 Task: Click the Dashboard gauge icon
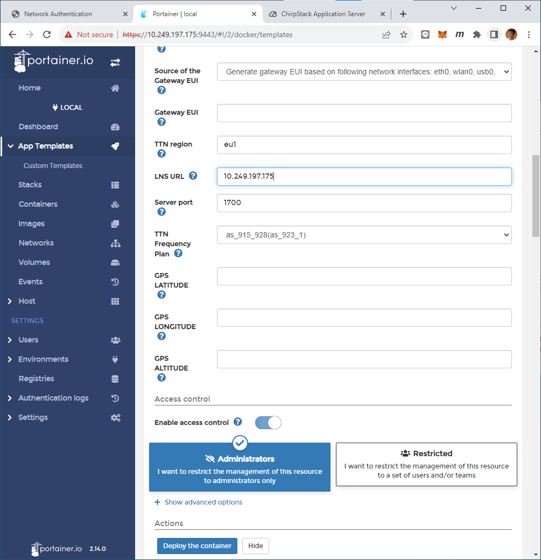(x=115, y=127)
